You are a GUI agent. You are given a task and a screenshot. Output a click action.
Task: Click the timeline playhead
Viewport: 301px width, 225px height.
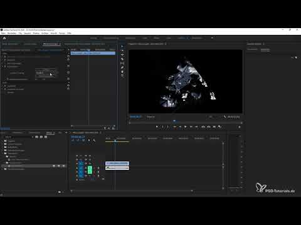(115, 141)
